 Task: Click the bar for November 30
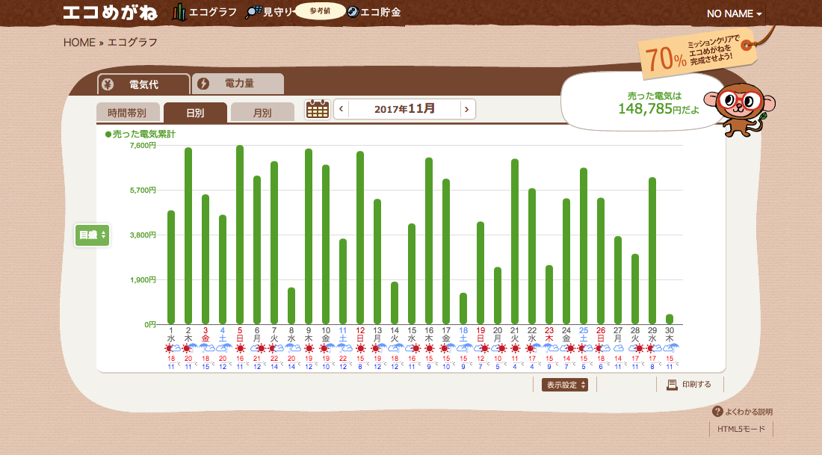(670, 319)
